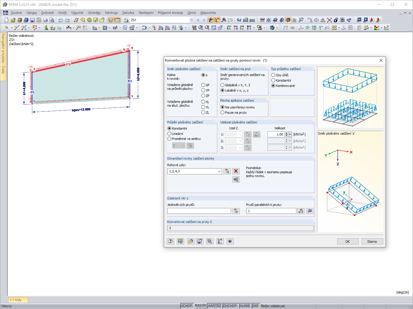Open the node 2 'Uzel č.' dropdown
The width and height of the screenshot is (413, 309).
(x=240, y=141)
